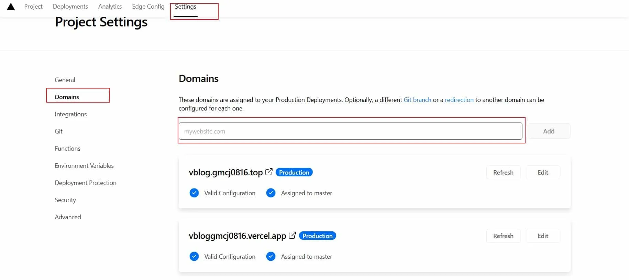Click Valid Configuration checkmark for vblog.gmcj0816.top
This screenshot has width=629, height=280.
tap(194, 193)
